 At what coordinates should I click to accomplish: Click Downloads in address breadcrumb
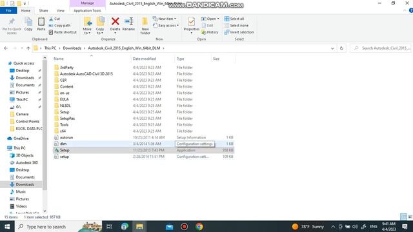[x=72, y=48]
